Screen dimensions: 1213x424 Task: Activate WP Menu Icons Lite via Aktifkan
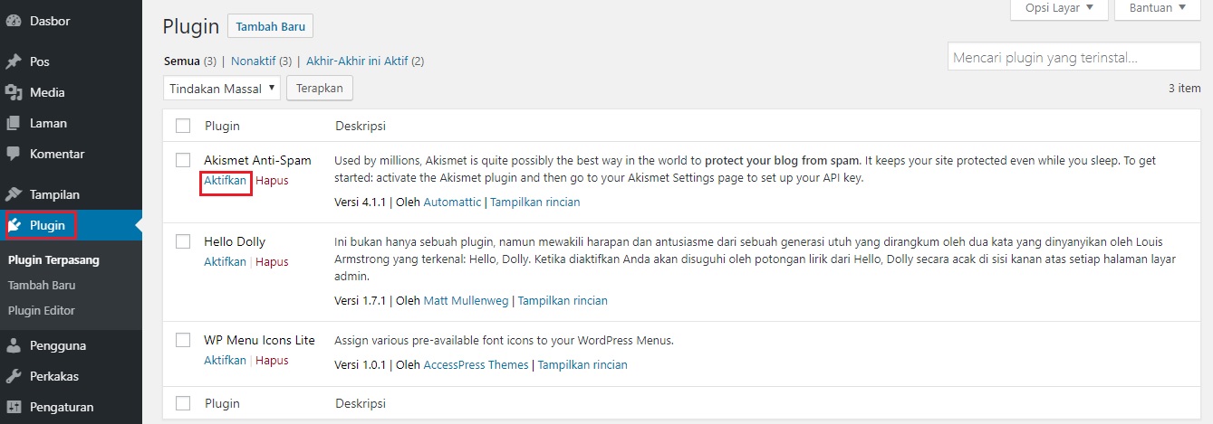coord(226,360)
